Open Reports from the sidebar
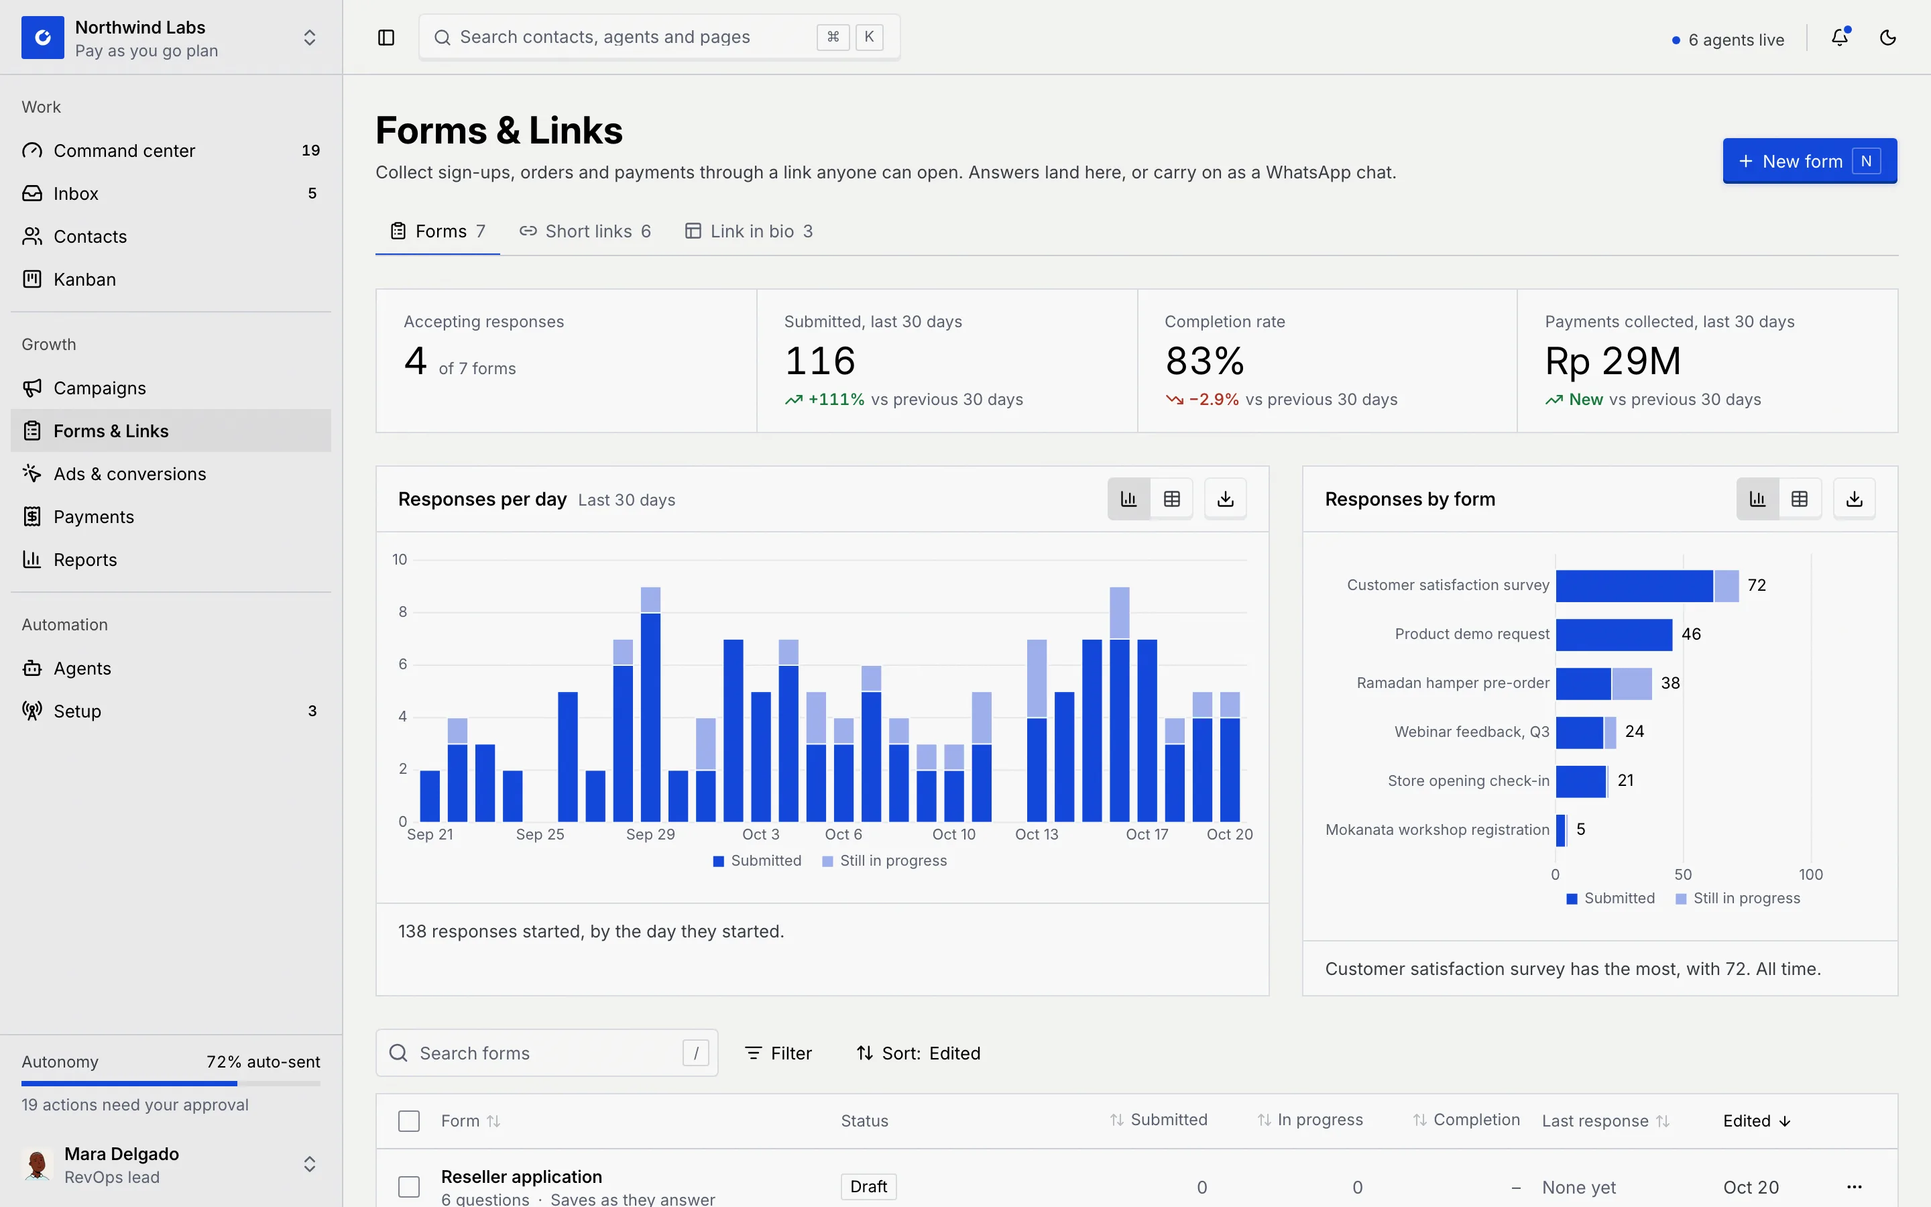Viewport: 1931px width, 1207px height. pos(171,560)
